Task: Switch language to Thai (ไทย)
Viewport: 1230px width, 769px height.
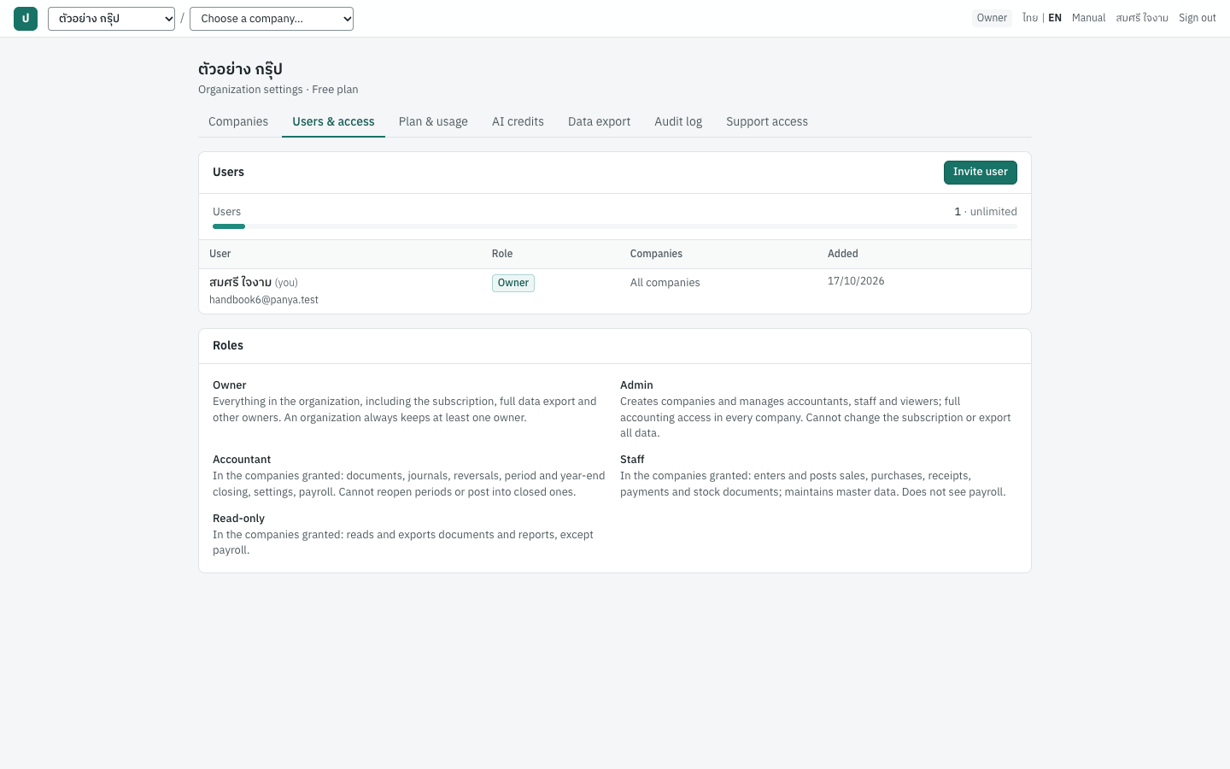Action: coord(1030,18)
